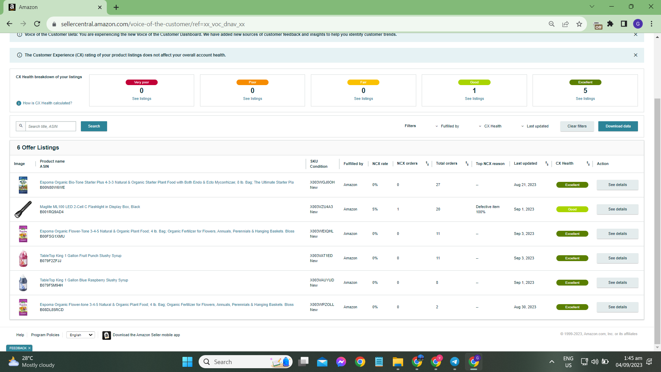Dismiss the Voice of the Customer Beta banner
The height and width of the screenshot is (372, 661).
pyautogui.click(x=636, y=34)
